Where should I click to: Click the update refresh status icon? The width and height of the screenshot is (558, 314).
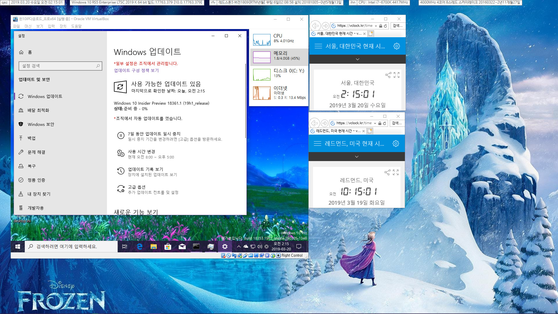coord(120,87)
